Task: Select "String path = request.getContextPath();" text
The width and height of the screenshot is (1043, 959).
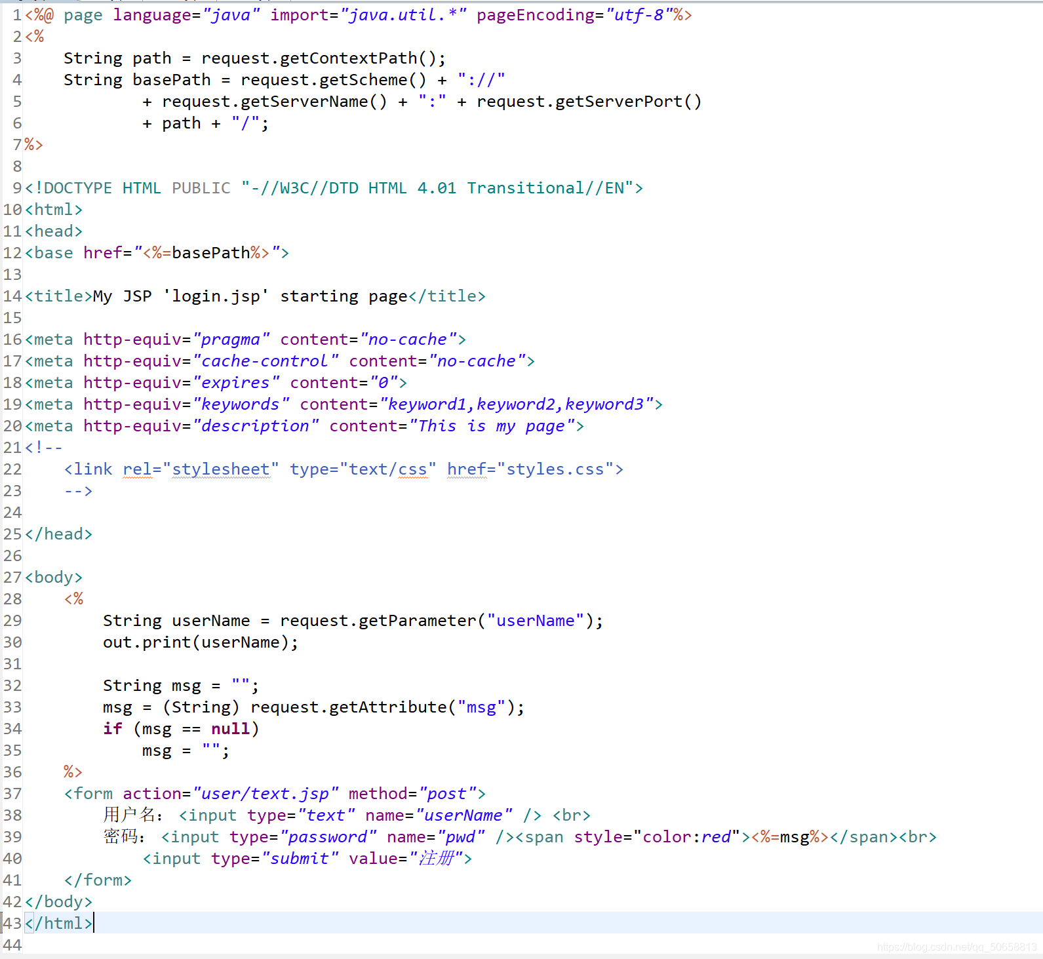Action: (x=254, y=58)
